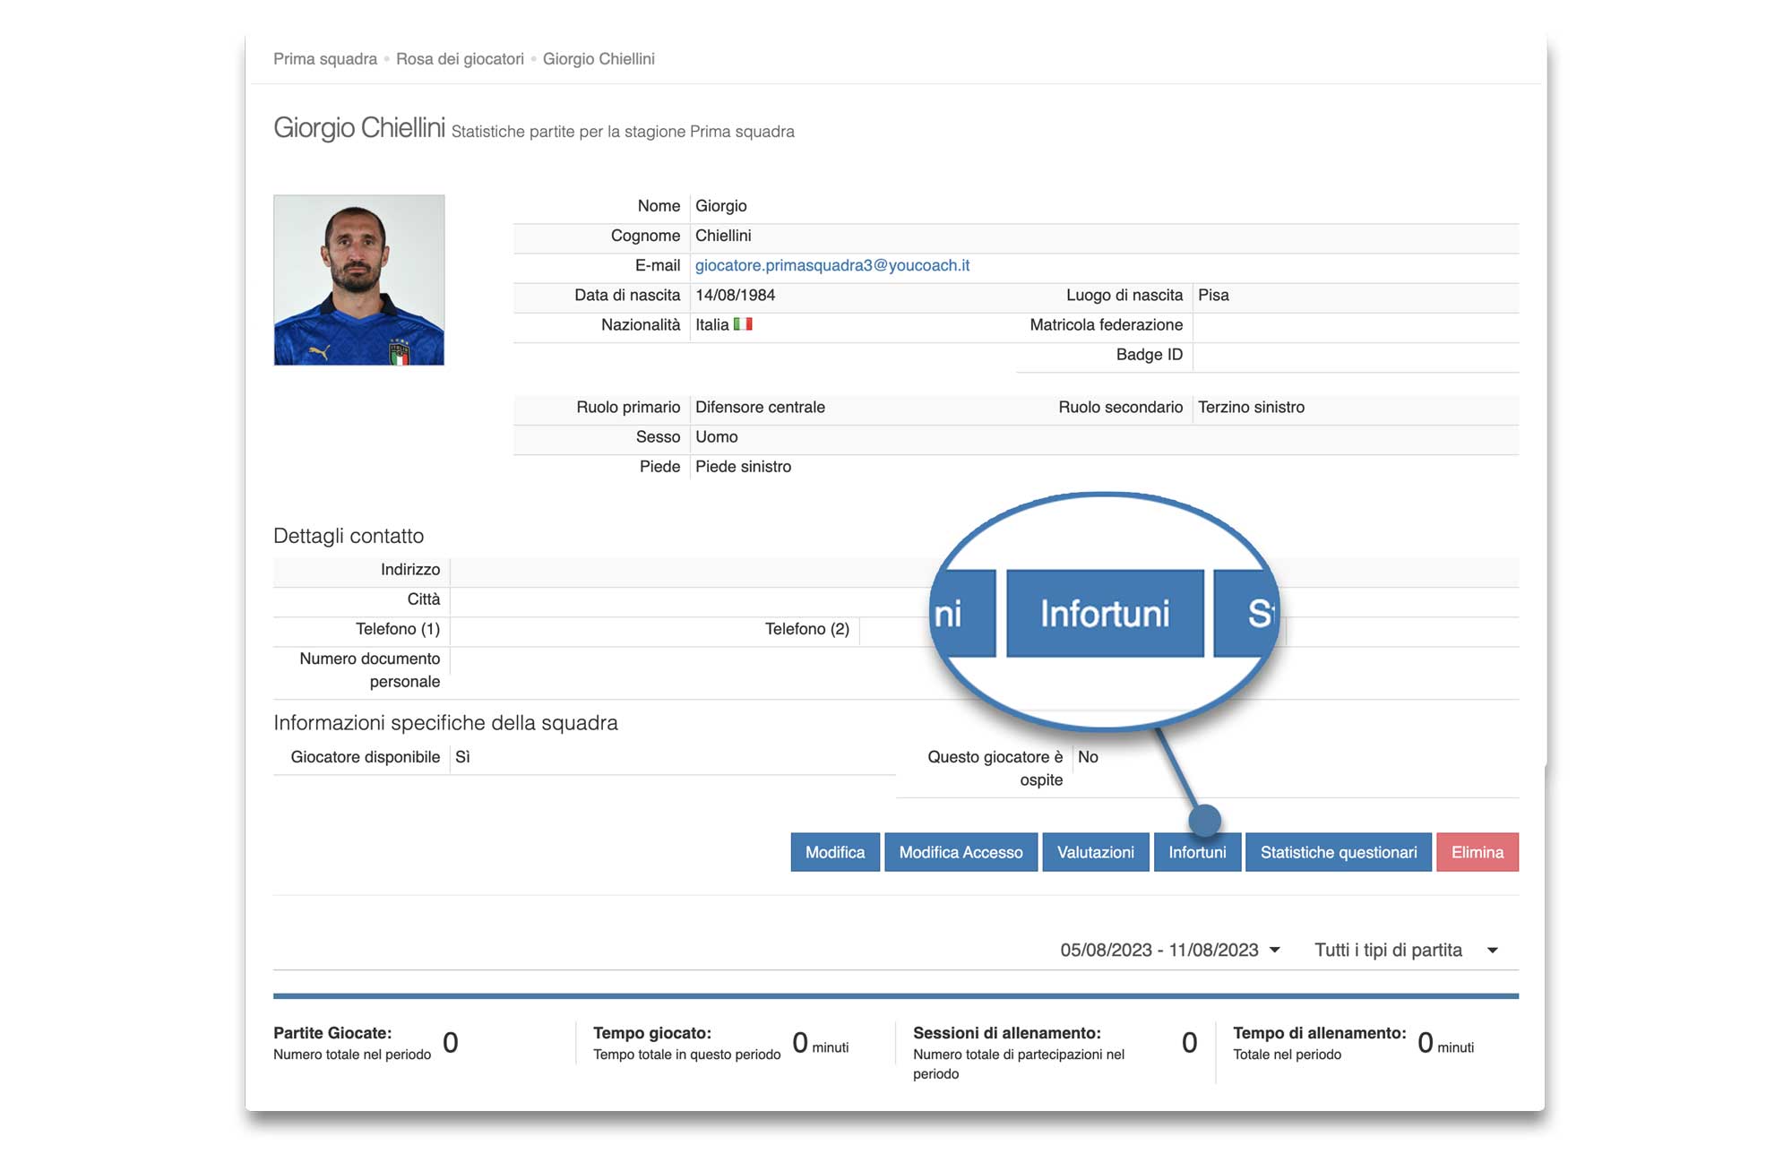Go to Prima squadra breadcrumb
This screenshot has width=1792, height=1154.
[325, 59]
